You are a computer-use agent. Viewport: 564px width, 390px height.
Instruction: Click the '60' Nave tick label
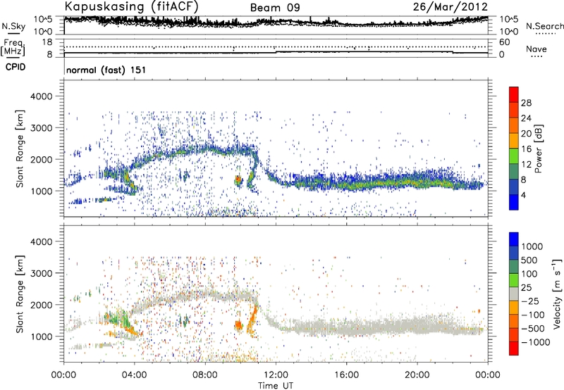(x=504, y=42)
